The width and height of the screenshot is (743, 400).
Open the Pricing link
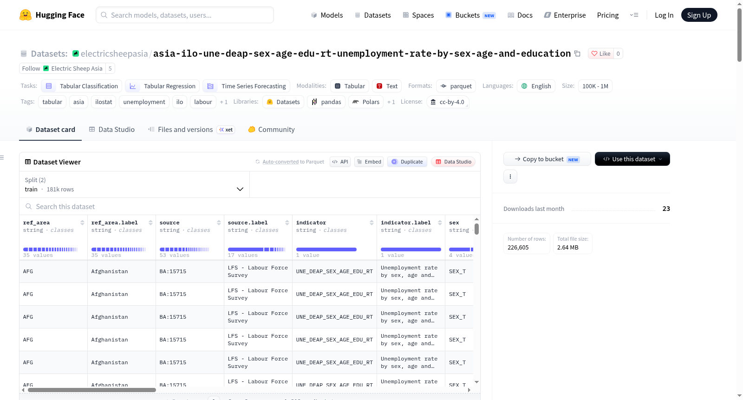coord(607,15)
